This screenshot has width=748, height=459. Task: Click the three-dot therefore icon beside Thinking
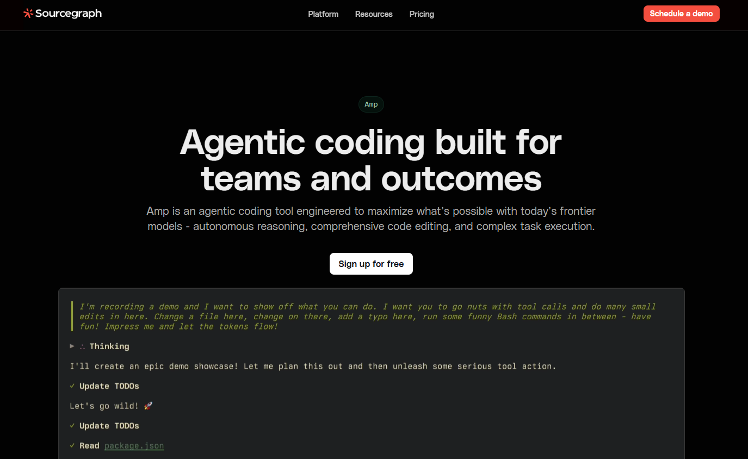click(83, 346)
